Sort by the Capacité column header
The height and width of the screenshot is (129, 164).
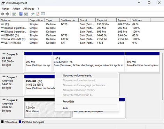(x=106, y=20)
